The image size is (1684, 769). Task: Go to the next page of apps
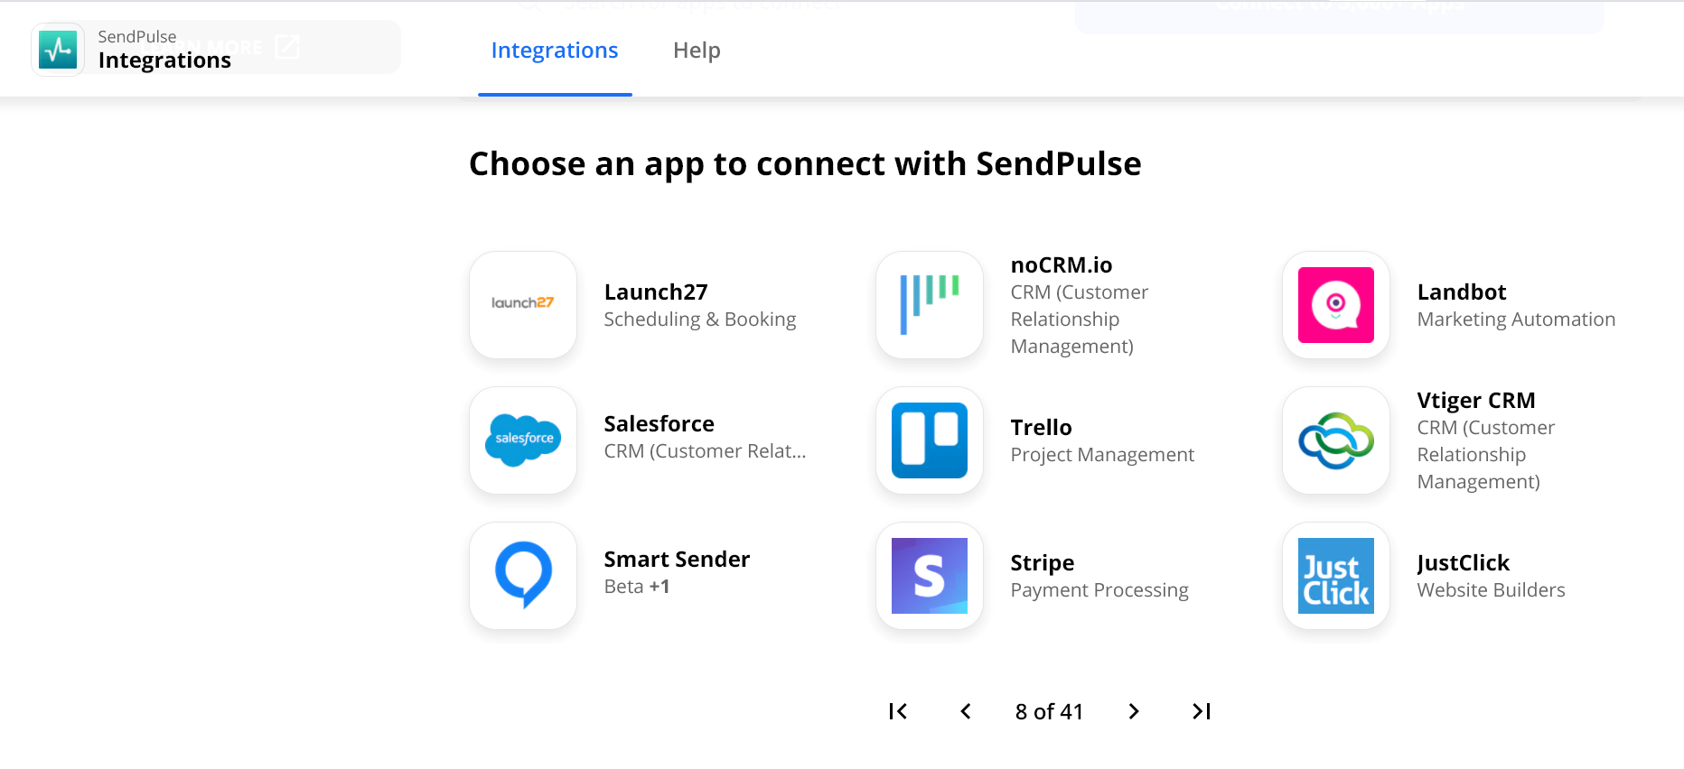pos(1133,711)
